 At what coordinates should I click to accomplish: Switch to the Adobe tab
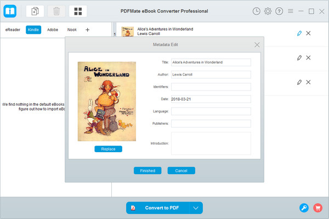pos(53,30)
